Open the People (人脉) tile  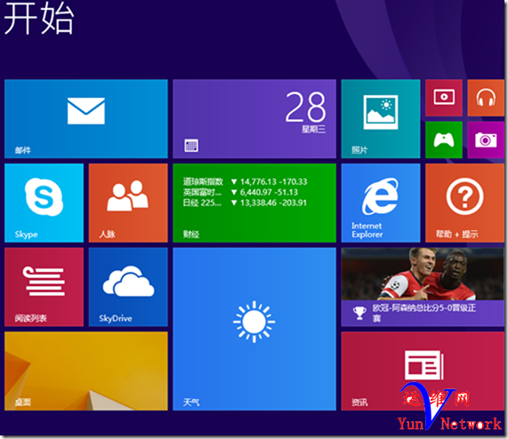point(128,203)
